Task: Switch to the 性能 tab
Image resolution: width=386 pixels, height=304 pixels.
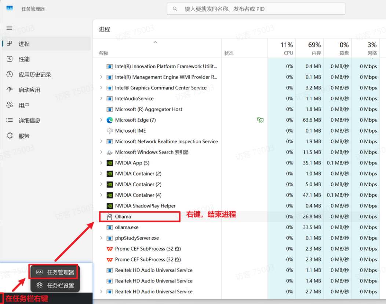Action: point(46,59)
